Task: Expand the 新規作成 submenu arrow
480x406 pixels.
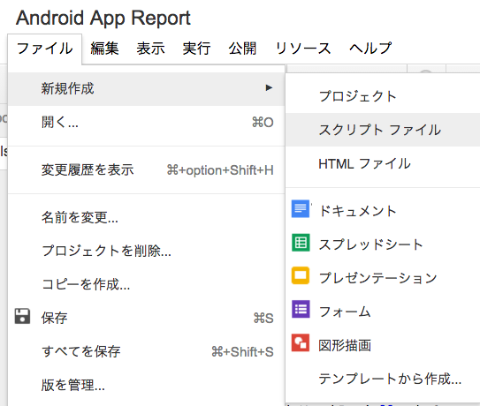Action: pos(269,88)
